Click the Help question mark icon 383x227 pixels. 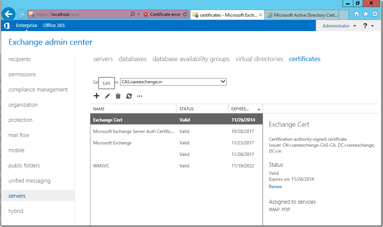coord(365,26)
